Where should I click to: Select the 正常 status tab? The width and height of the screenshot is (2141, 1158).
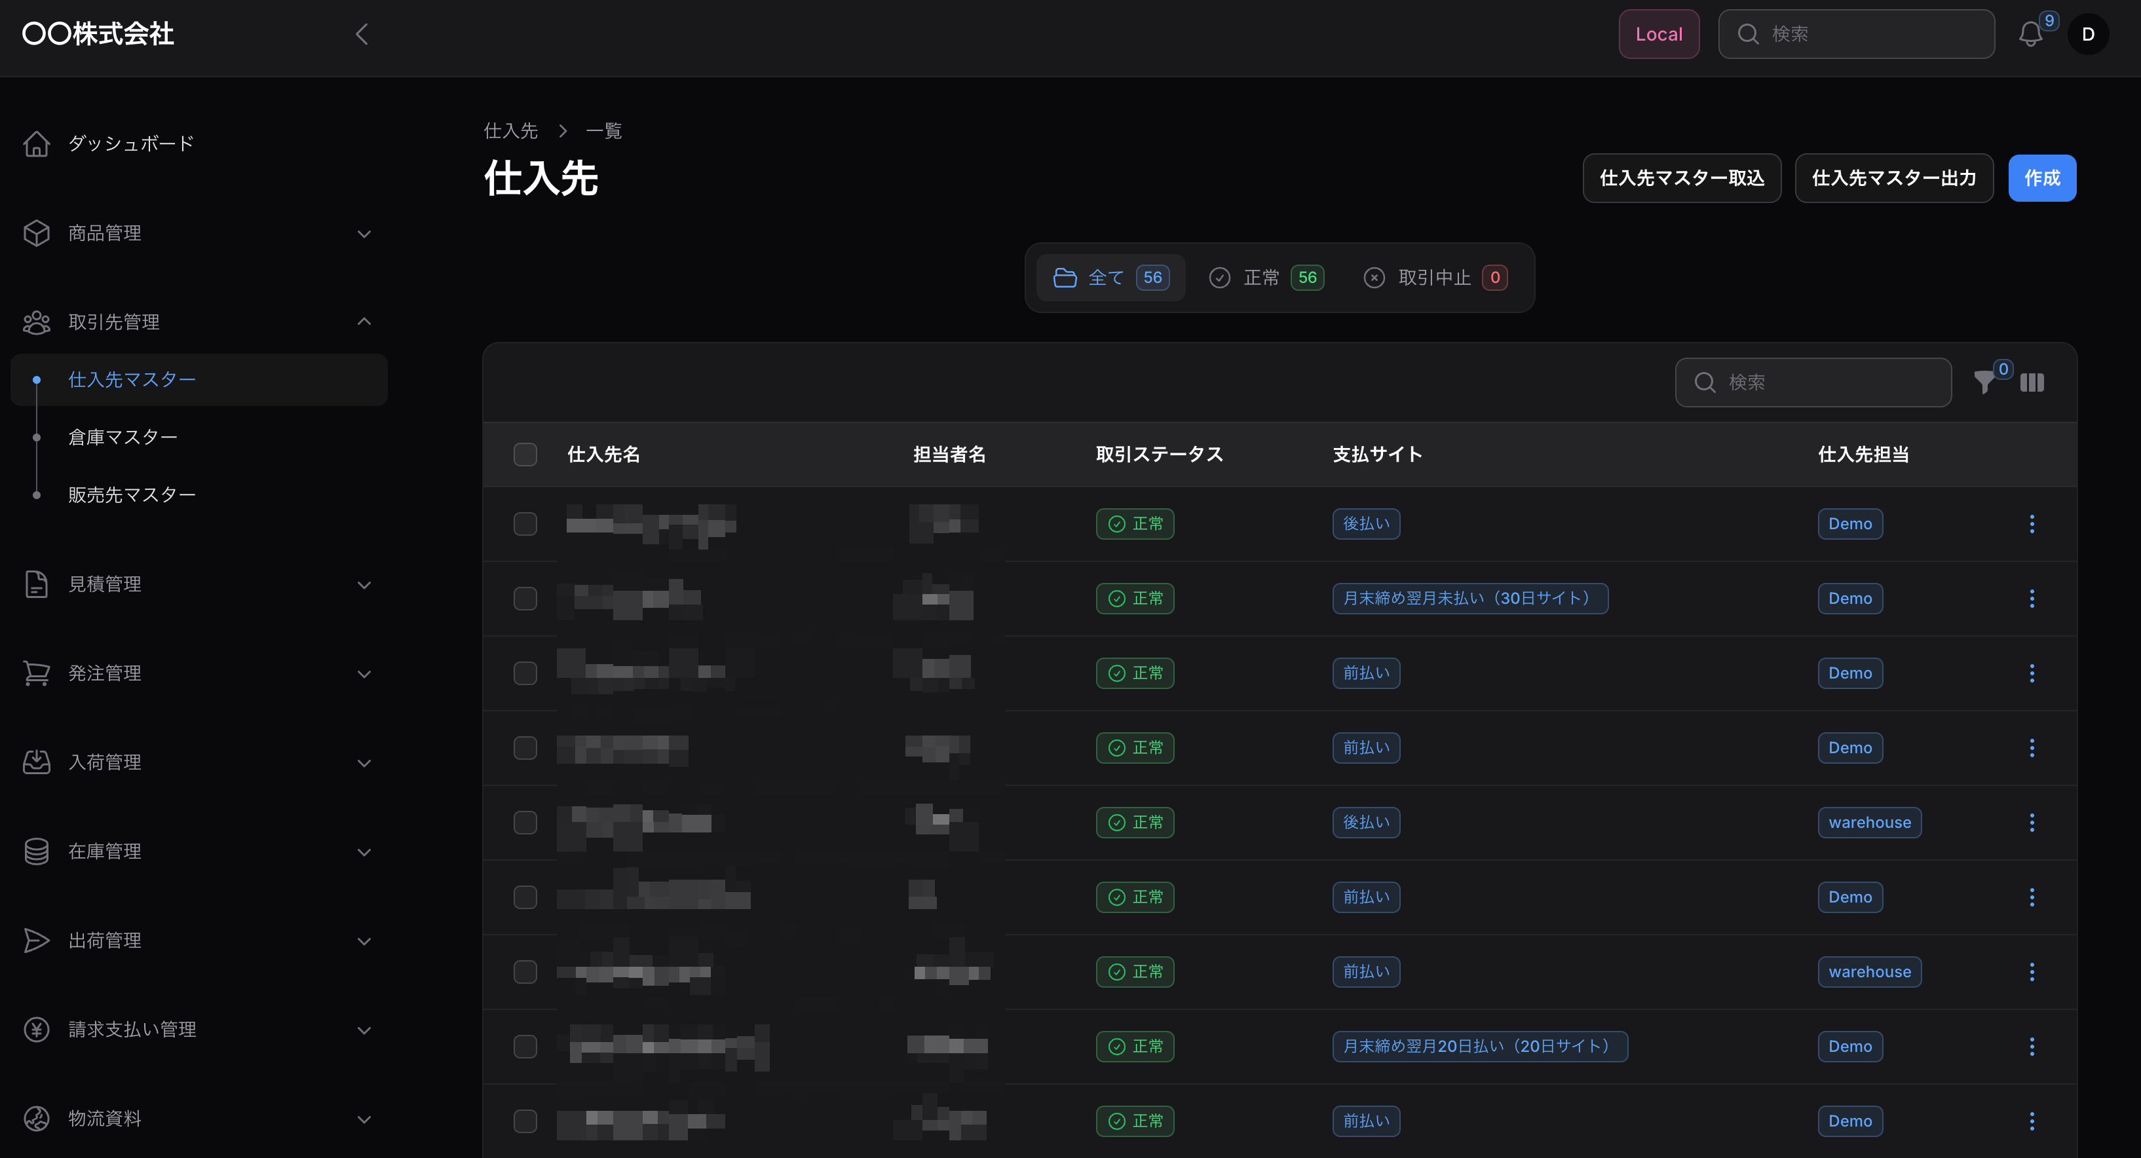pyautogui.click(x=1266, y=278)
